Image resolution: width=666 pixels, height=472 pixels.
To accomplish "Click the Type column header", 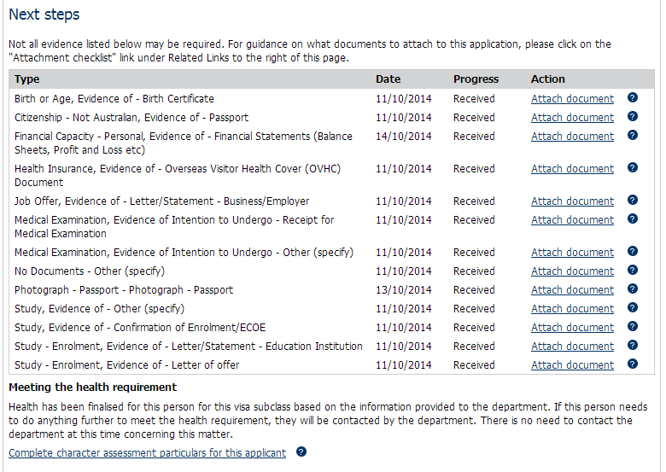I will tap(27, 79).
